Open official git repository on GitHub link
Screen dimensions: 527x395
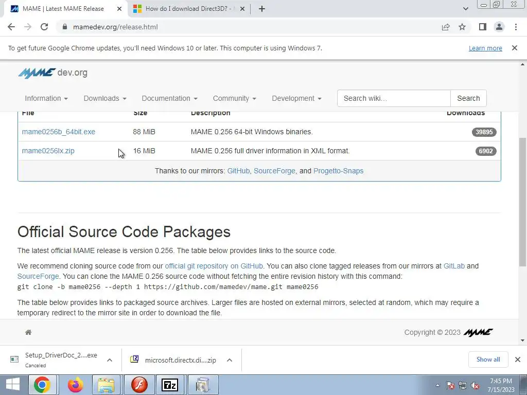214,266
